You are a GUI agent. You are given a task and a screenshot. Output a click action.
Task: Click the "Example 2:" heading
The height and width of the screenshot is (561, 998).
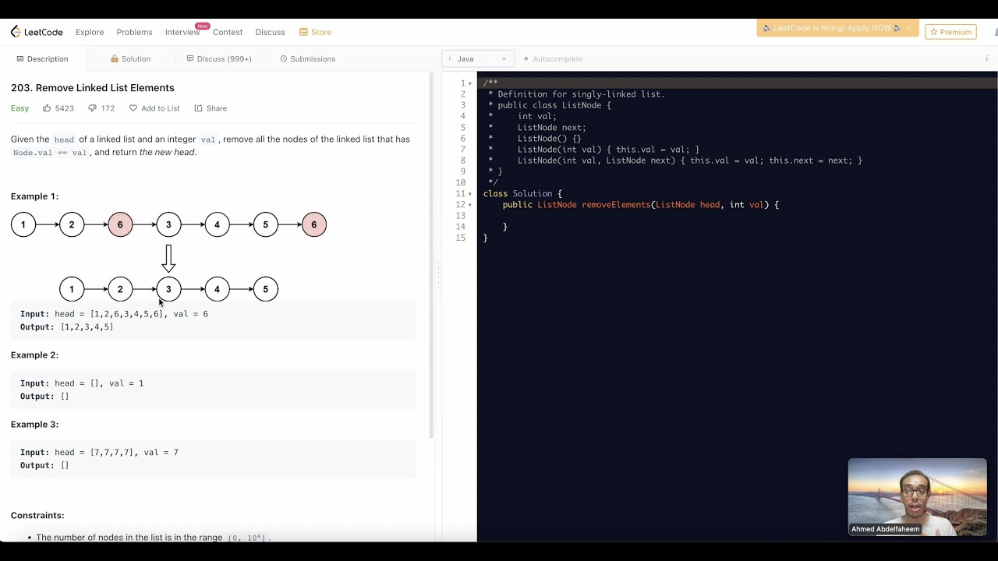pos(34,355)
